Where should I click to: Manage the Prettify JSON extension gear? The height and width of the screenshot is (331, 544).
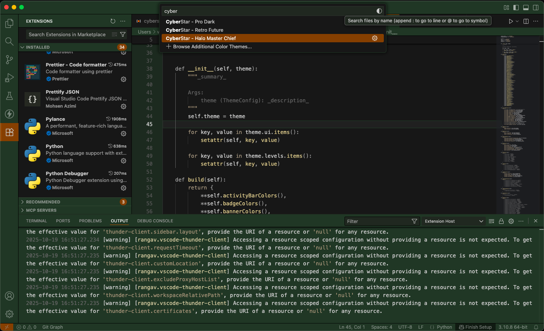(x=124, y=106)
